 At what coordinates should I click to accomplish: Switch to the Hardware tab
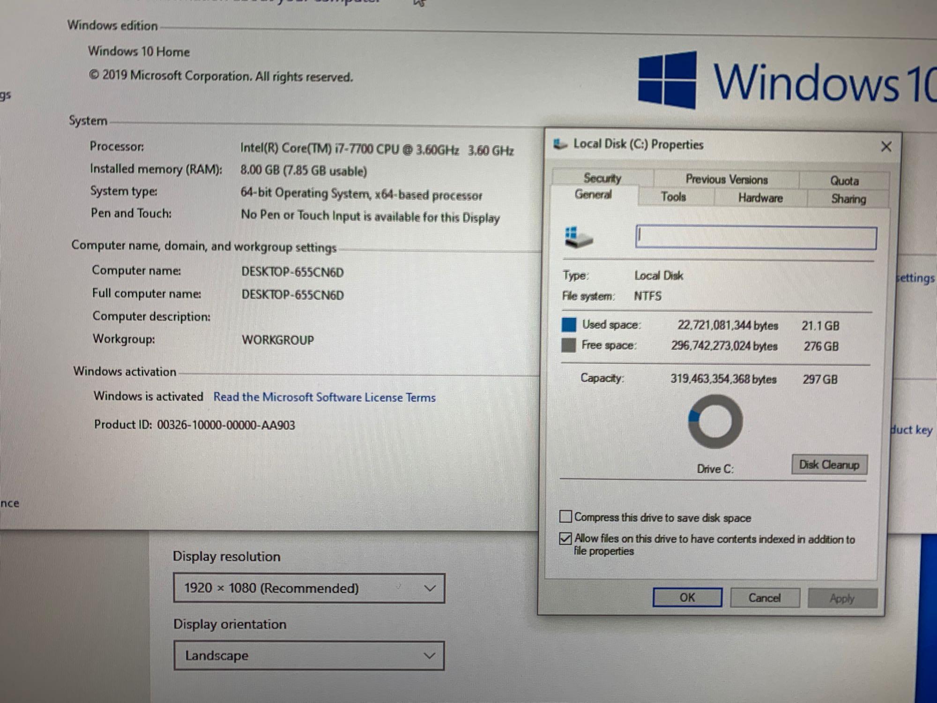coord(760,198)
